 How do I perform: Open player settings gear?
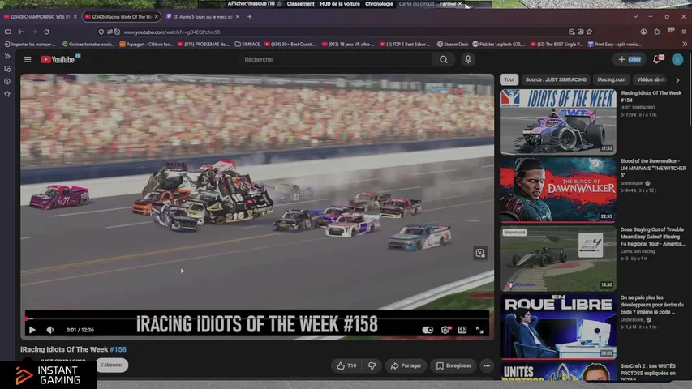point(445,330)
